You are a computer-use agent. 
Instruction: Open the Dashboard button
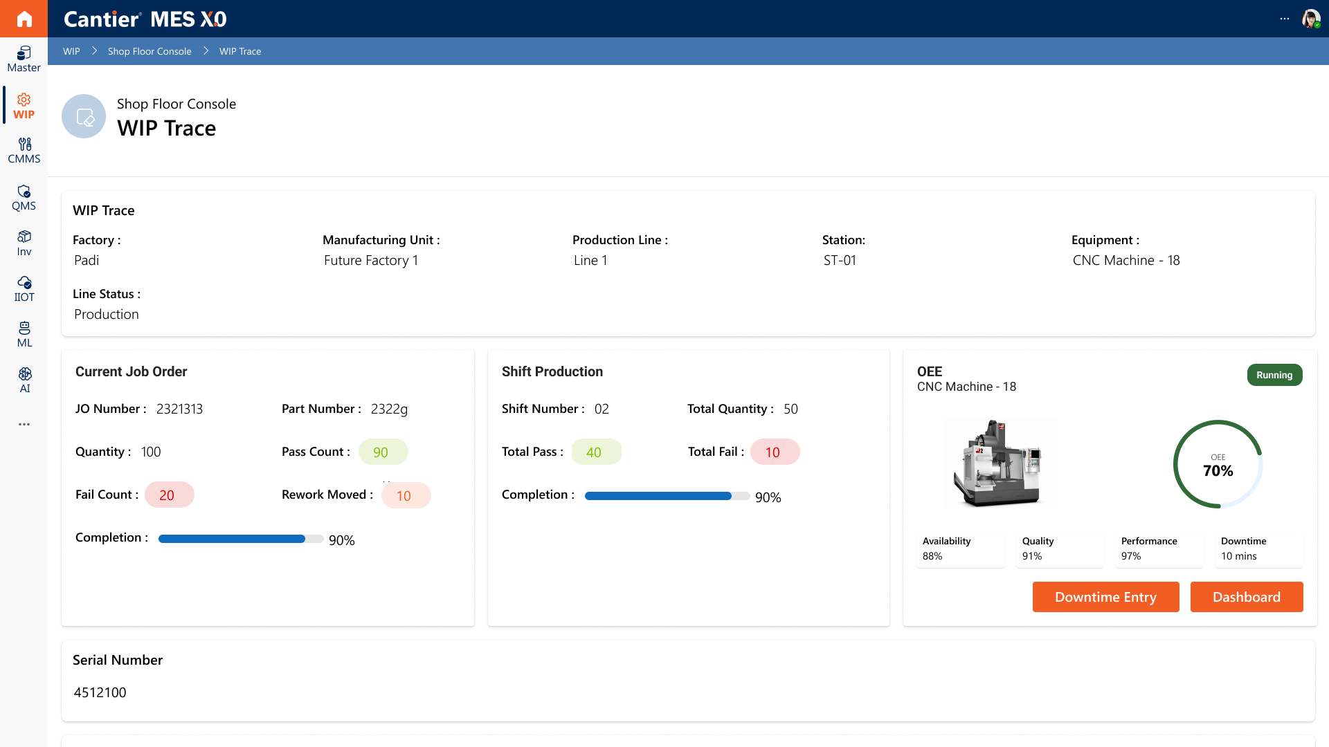click(1247, 597)
